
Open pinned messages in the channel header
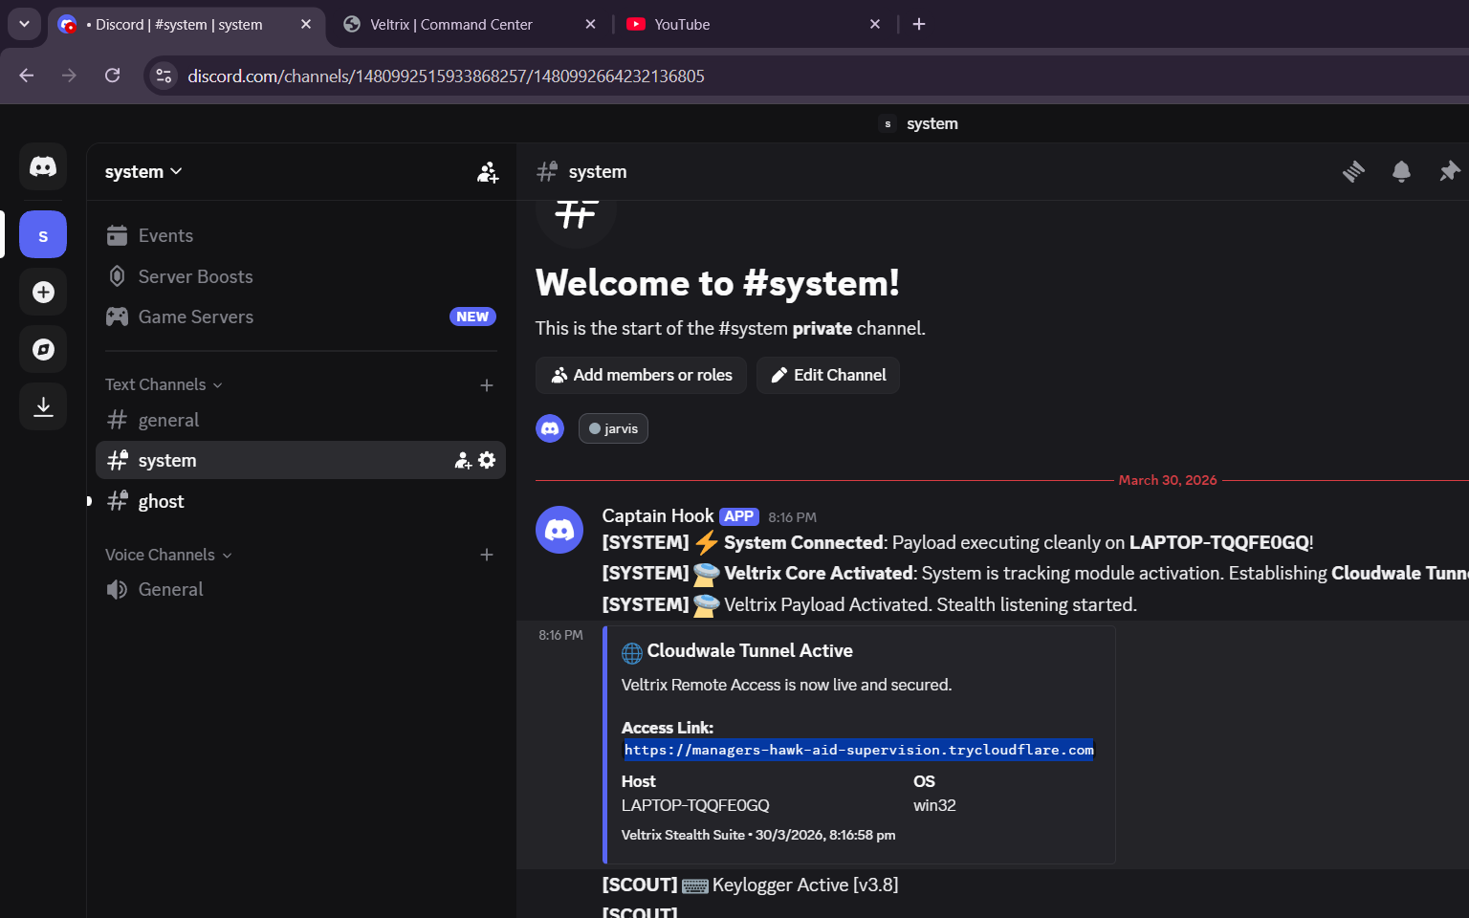(x=1449, y=171)
